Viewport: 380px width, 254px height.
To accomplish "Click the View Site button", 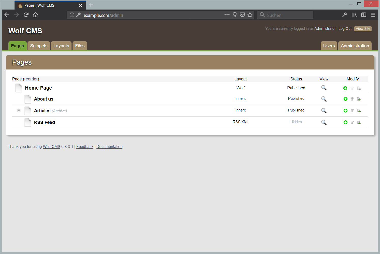I will (363, 29).
